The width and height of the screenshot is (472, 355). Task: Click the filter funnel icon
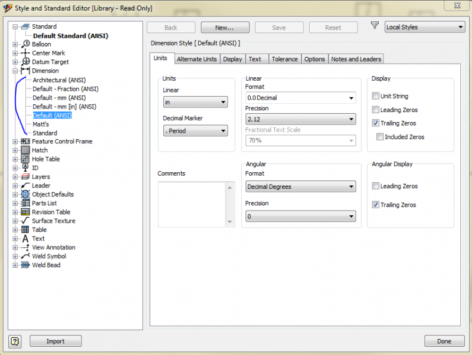[375, 26]
